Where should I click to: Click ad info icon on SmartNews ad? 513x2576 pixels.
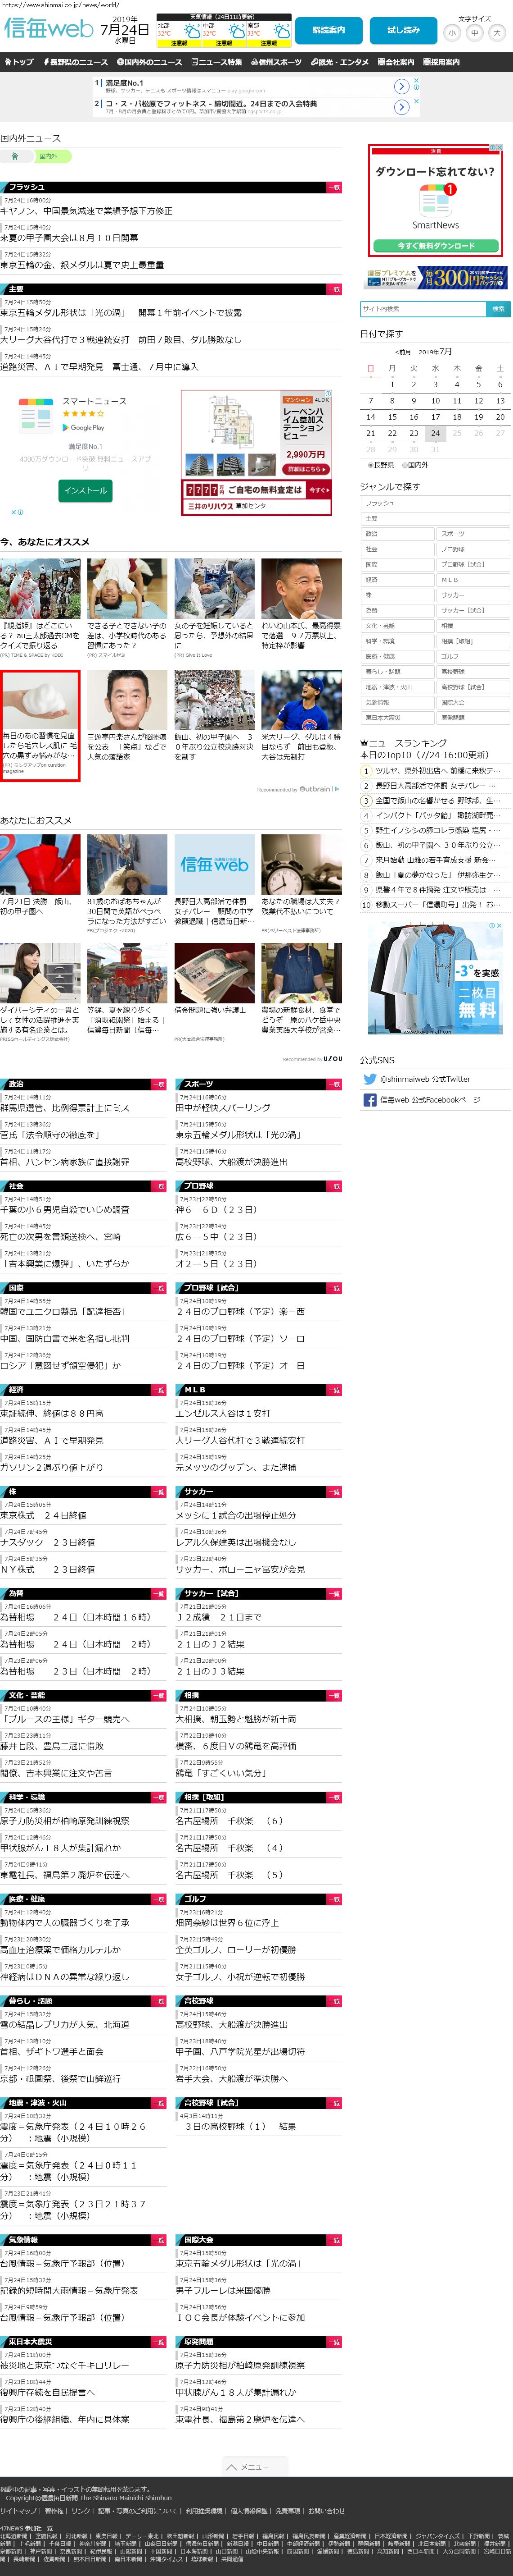pyautogui.click(x=494, y=148)
